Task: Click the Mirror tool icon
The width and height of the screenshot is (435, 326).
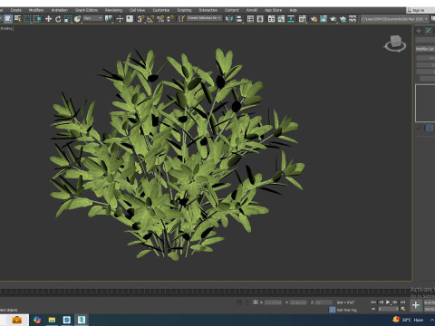Action: (x=229, y=19)
